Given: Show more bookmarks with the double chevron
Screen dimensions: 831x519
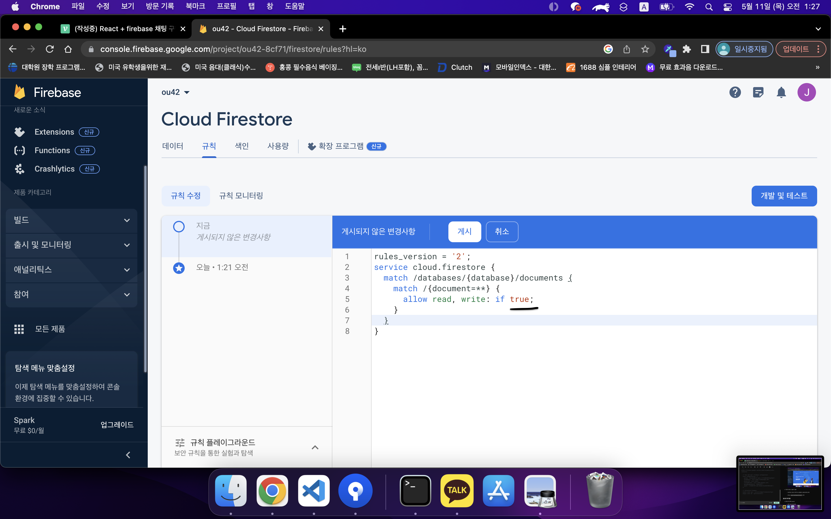Looking at the screenshot, I should point(818,67).
